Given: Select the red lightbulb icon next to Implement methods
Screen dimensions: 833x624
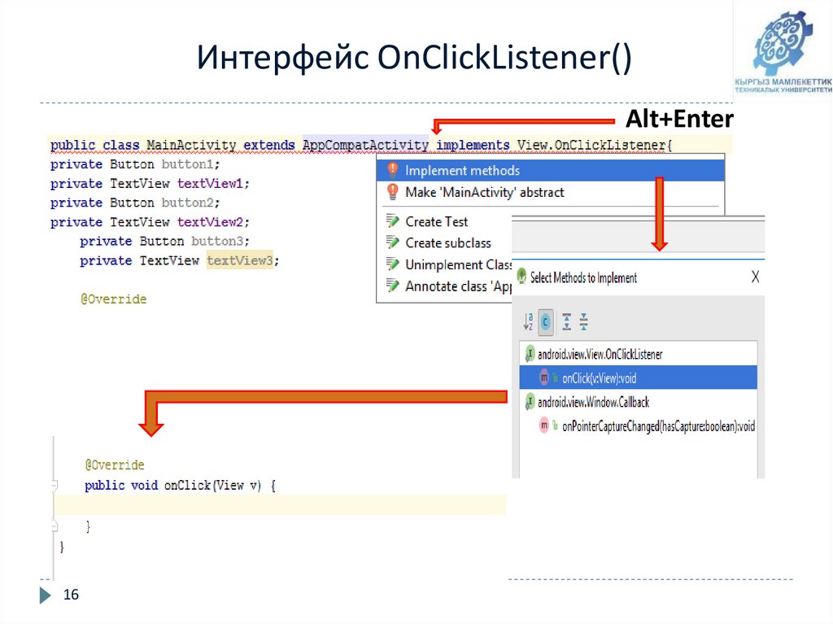Looking at the screenshot, I should 391,170.
